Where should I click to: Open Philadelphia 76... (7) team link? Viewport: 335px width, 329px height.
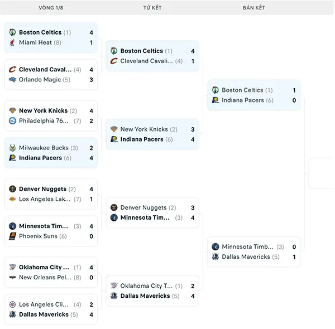pyautogui.click(x=50, y=121)
